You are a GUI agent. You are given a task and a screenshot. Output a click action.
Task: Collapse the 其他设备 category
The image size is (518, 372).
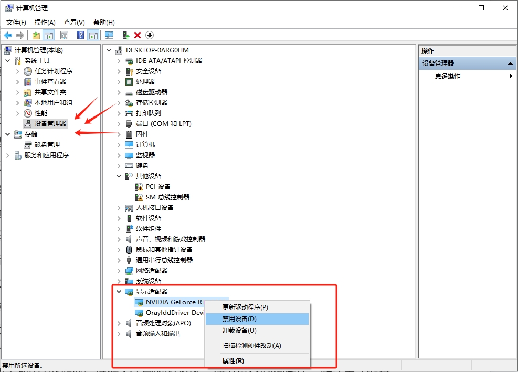119,176
